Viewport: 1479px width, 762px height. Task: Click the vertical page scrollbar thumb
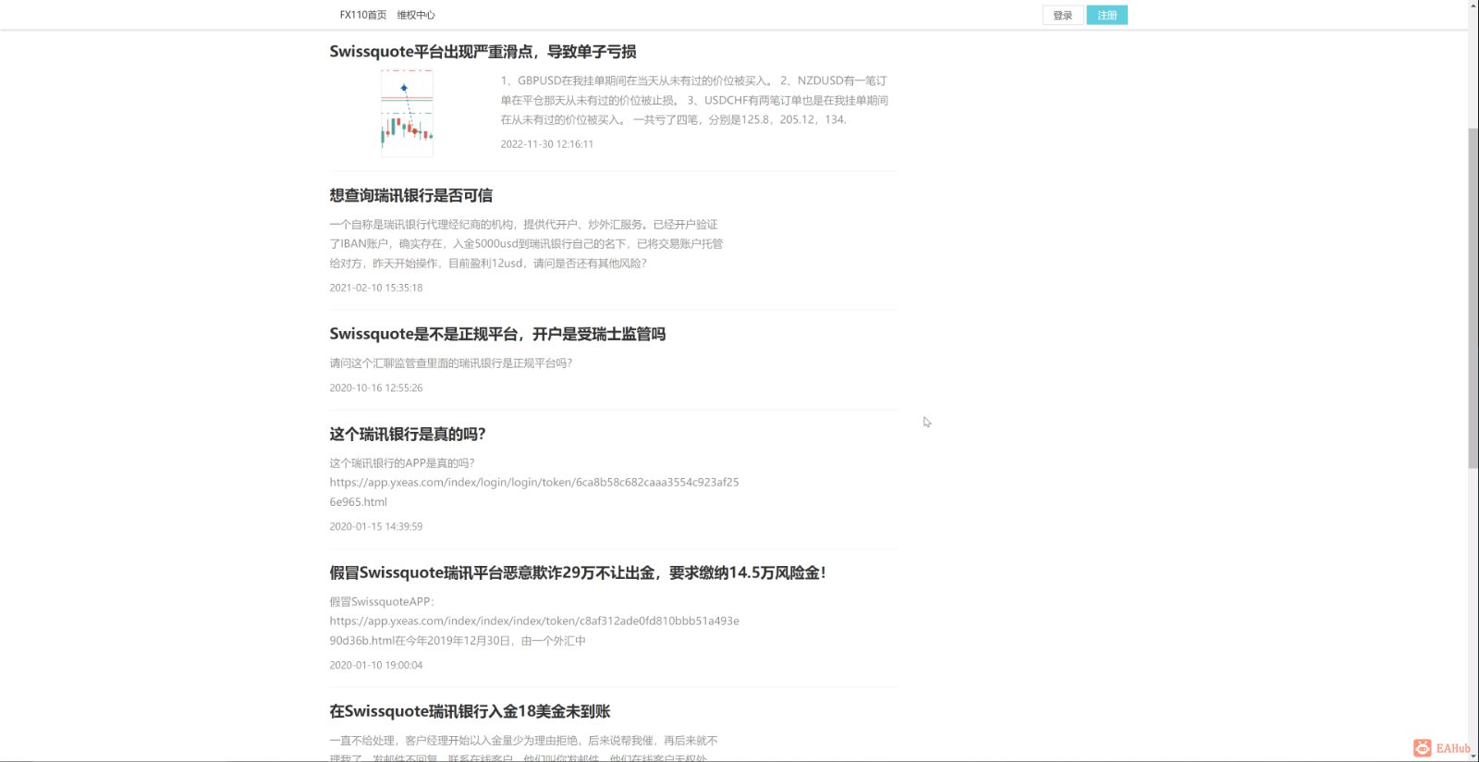[x=1473, y=298]
